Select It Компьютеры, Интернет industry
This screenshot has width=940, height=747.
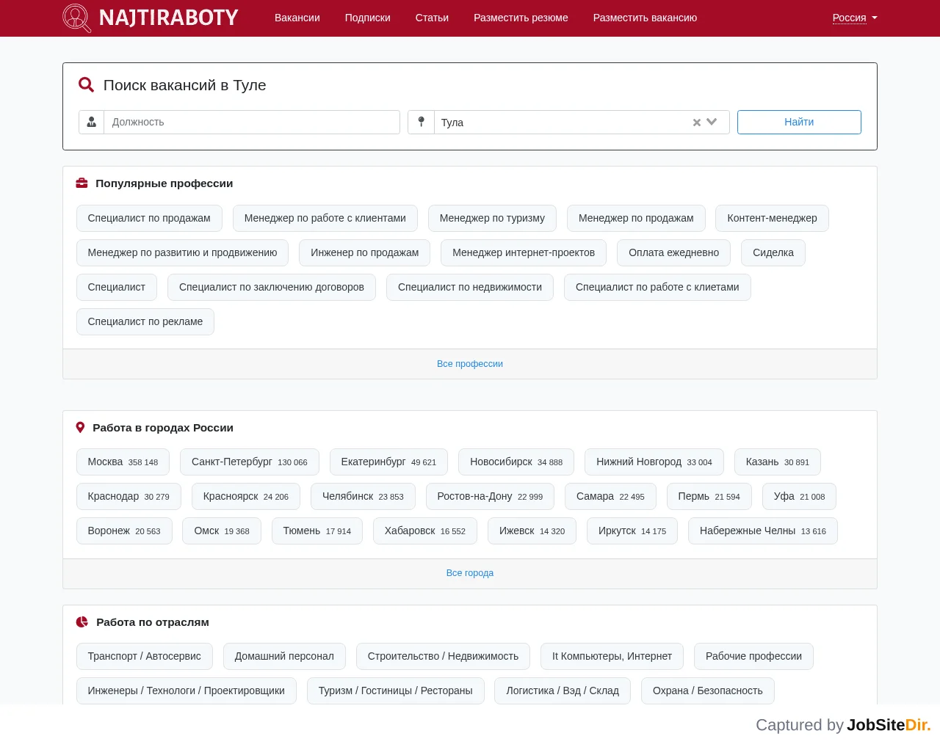[x=612, y=656]
